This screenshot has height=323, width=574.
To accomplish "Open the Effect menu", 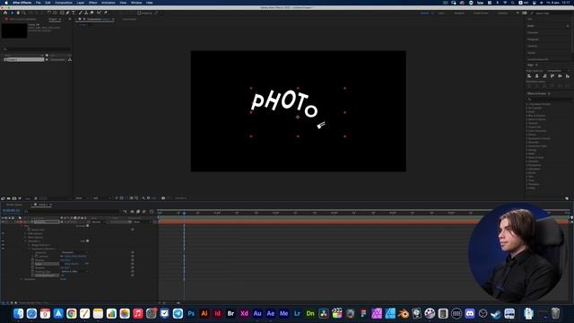I will [93, 3].
